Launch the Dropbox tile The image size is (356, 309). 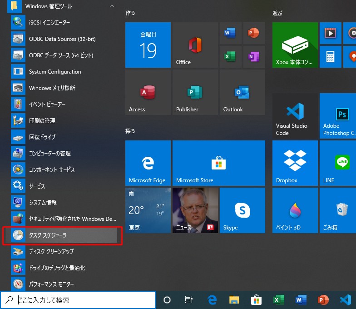295,163
